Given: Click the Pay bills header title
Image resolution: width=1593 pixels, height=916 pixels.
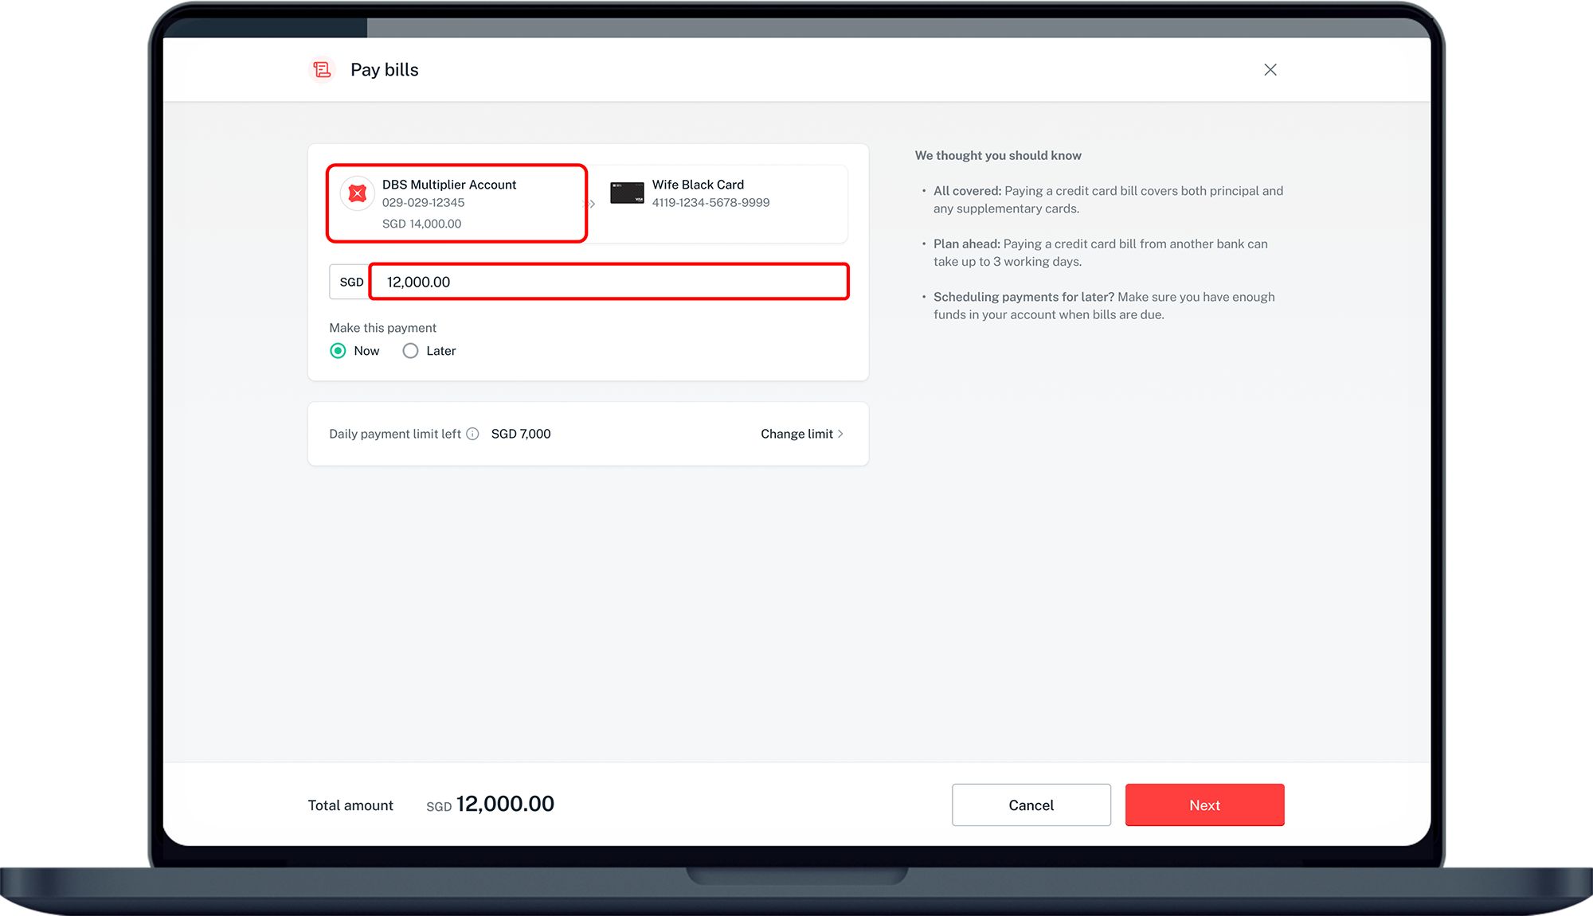Looking at the screenshot, I should click(x=384, y=69).
